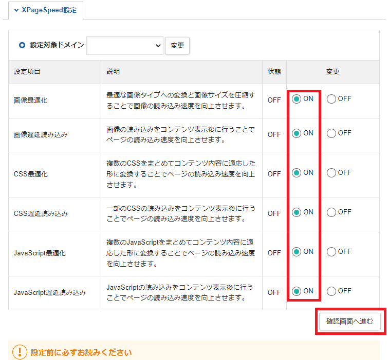The width and height of the screenshot is (388, 360).
Task: Choose OFF for JavaScript最適化
Action: (331, 252)
